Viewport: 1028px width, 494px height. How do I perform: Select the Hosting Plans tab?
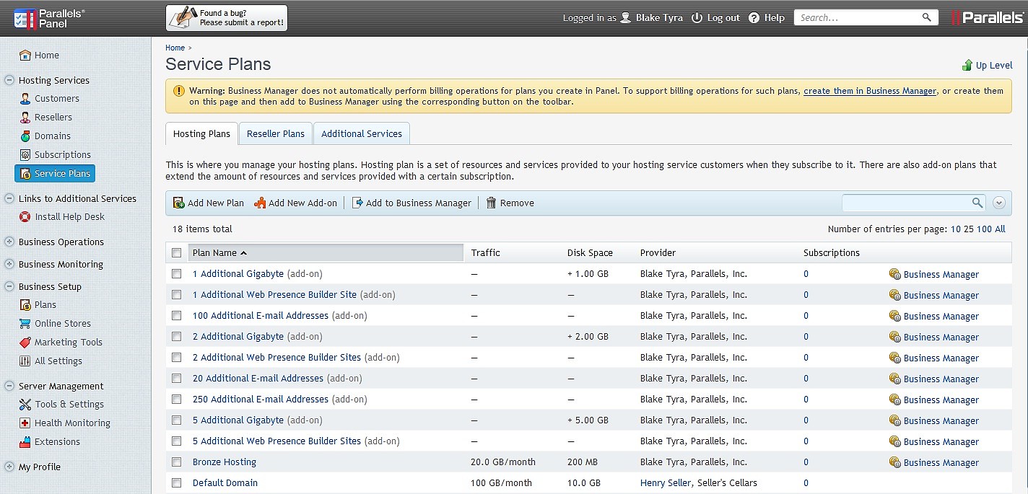coord(201,133)
